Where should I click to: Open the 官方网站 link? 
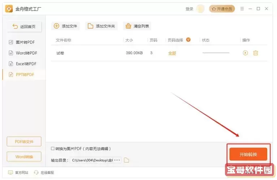18,172
